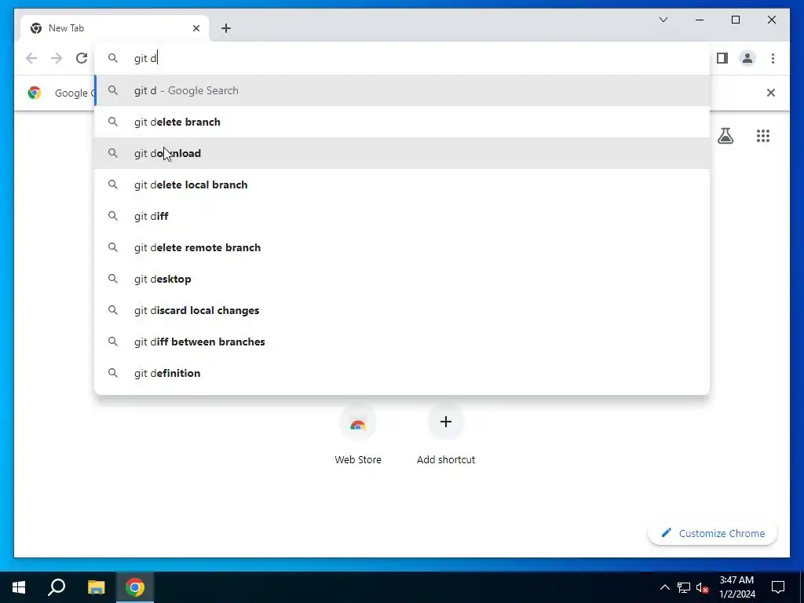
Task: Show hidden system tray icons
Action: click(x=664, y=587)
